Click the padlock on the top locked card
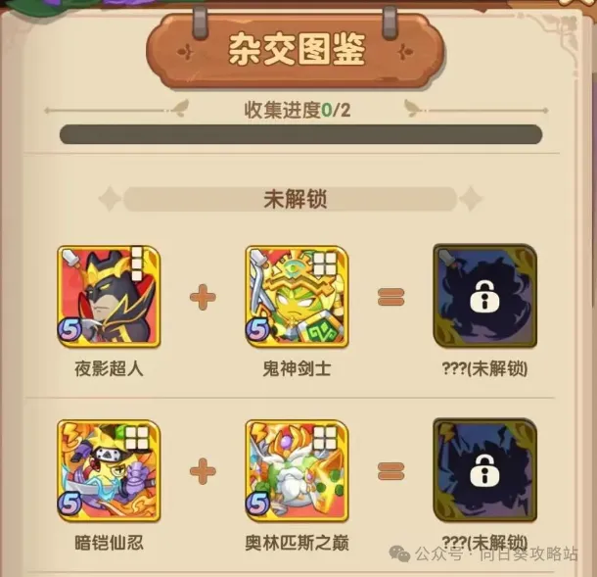This screenshot has width=597, height=577. click(484, 297)
